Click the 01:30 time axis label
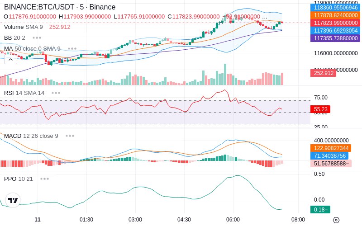 86,220
